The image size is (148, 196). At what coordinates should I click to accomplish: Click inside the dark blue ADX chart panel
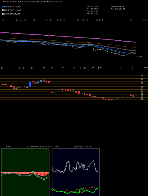[x=76, y=172]
